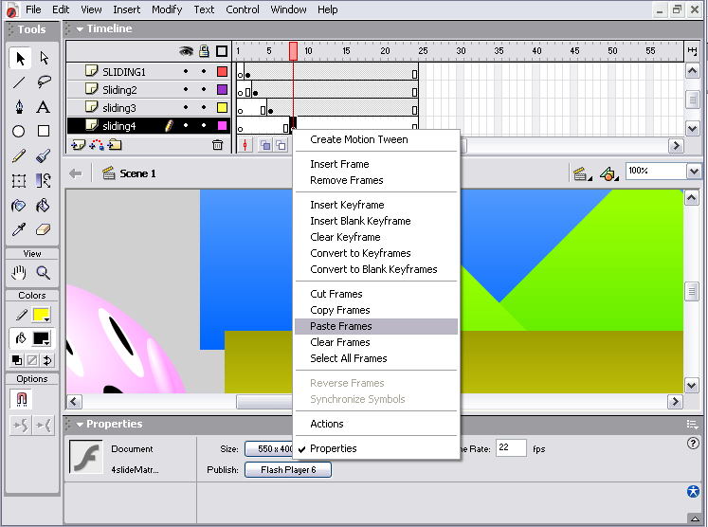Select the Zoom magnifier tool
The width and height of the screenshot is (708, 527).
44,272
